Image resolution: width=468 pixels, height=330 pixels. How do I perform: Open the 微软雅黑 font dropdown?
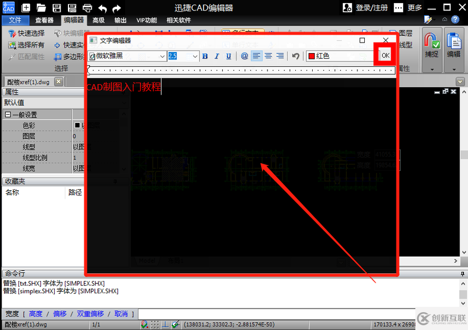[x=162, y=56]
